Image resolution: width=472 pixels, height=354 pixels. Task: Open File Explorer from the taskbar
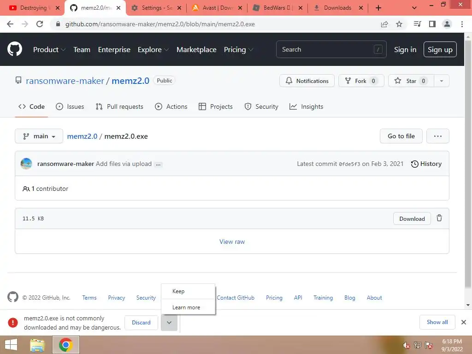click(37, 345)
